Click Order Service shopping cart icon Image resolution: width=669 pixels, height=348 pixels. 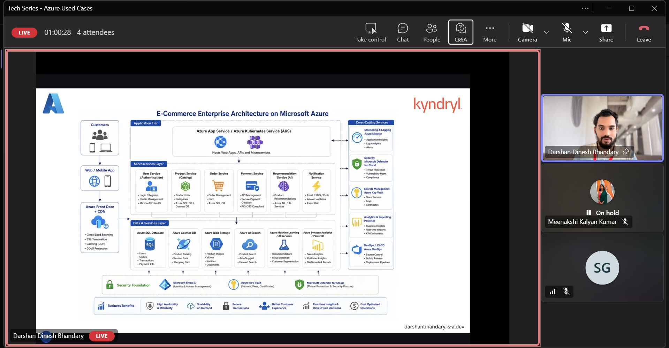(218, 186)
